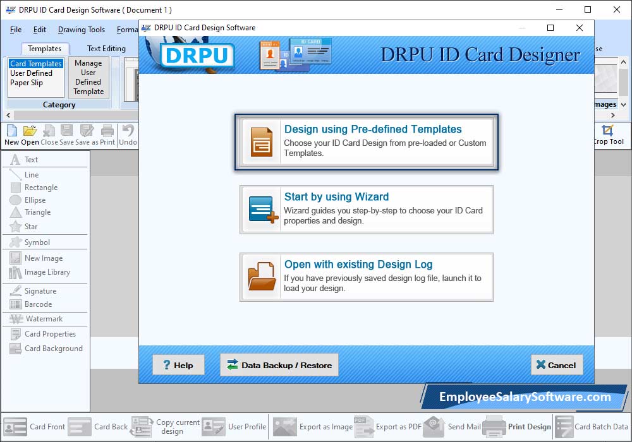This screenshot has height=442, width=632.
Task: Choose Start by using Wizard
Action: [x=367, y=210]
